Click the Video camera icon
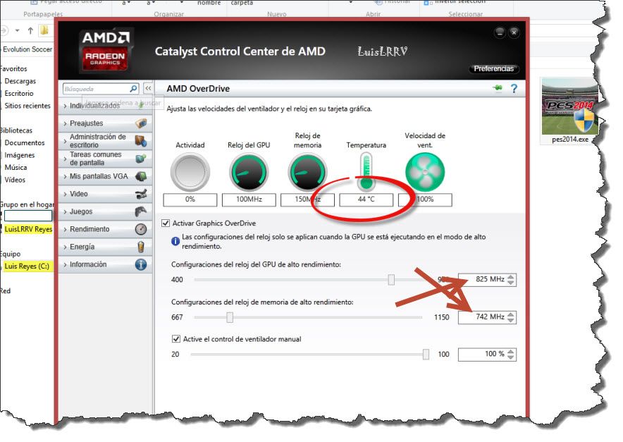Image resolution: width=623 pixels, height=442 pixels. (x=141, y=194)
